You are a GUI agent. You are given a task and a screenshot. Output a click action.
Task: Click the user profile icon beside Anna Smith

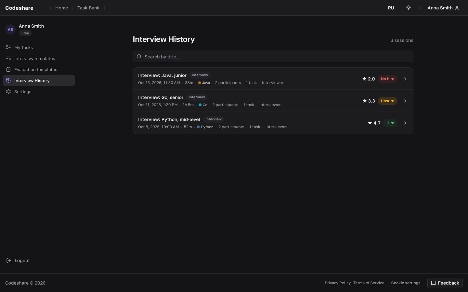coord(457,8)
